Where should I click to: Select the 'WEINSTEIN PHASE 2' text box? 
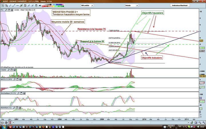coord(71,13)
